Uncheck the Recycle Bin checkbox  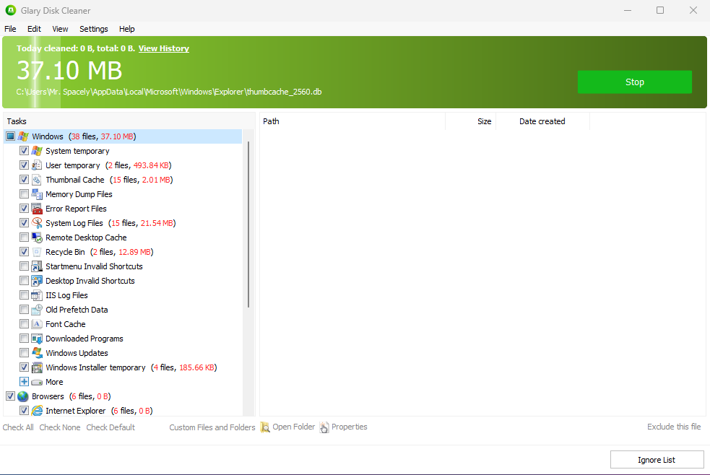click(x=24, y=252)
